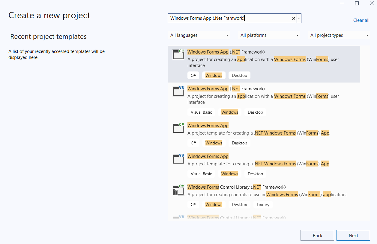Click the partially visible VB Control Library icon
377x244 pixels.
pos(178,217)
